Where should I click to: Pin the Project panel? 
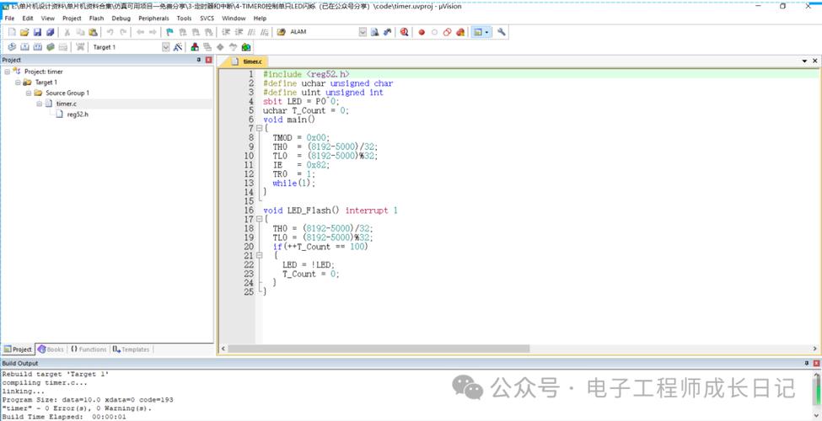tap(199, 60)
